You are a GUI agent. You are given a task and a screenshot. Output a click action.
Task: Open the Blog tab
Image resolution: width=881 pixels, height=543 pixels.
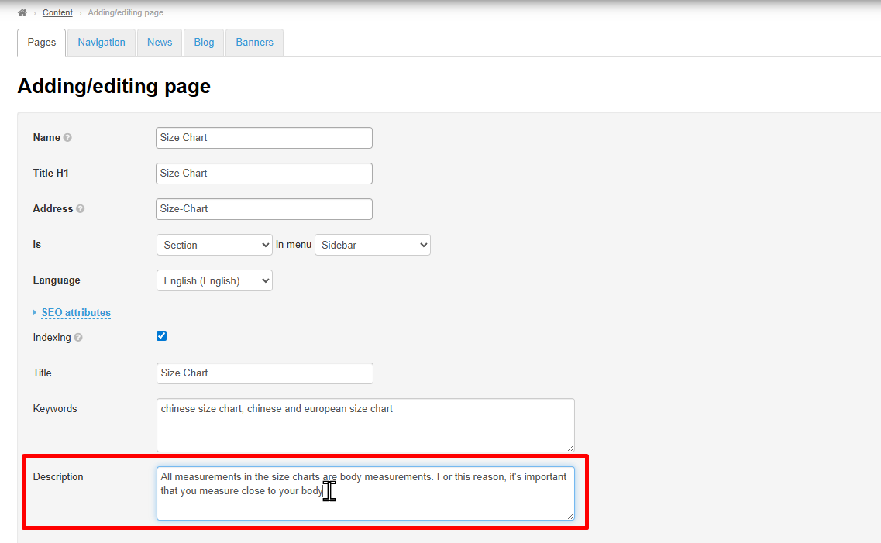[x=204, y=43]
